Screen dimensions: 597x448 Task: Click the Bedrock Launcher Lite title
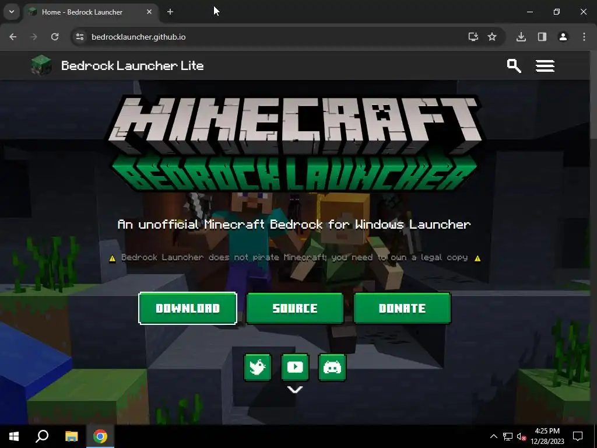pos(132,65)
